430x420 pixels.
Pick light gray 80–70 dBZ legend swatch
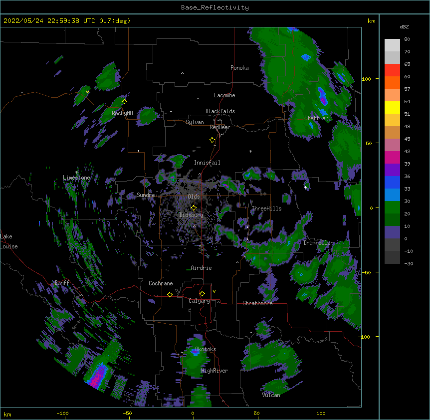coord(392,45)
